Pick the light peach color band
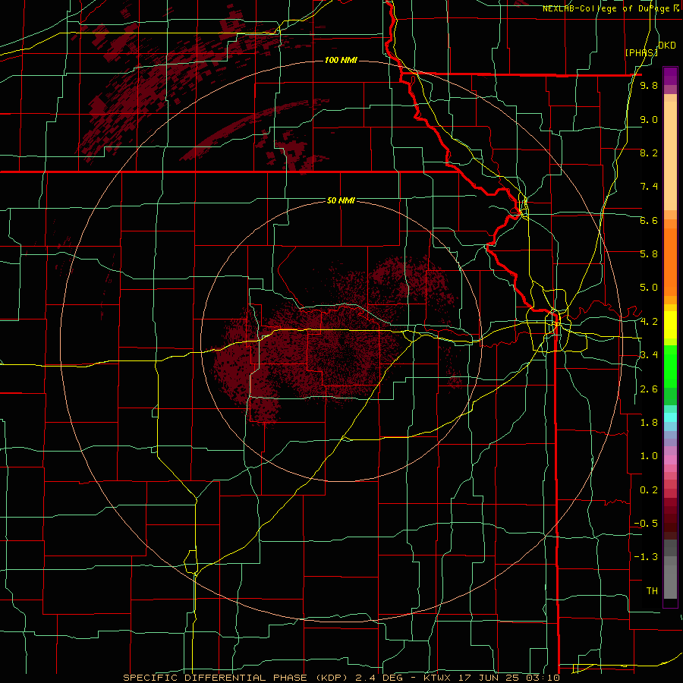 click(670, 156)
